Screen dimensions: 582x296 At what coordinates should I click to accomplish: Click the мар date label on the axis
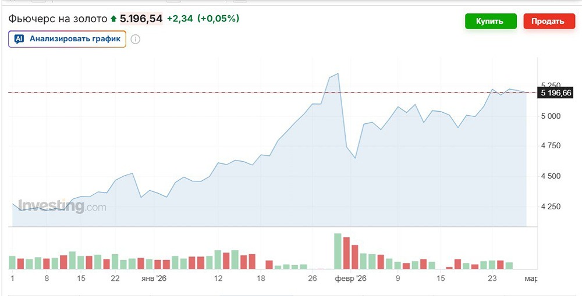[x=530, y=279]
